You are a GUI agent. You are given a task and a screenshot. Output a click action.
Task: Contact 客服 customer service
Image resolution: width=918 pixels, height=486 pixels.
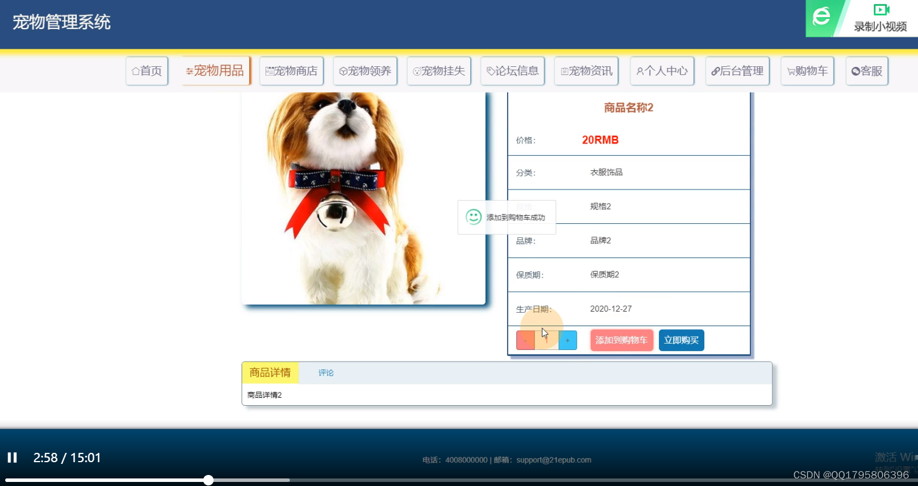point(867,71)
